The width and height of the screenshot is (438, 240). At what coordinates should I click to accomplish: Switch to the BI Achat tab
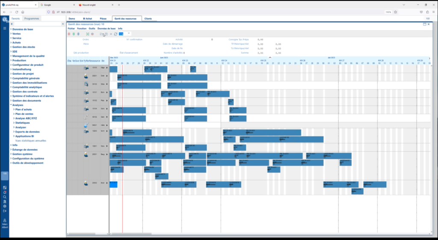click(x=87, y=19)
